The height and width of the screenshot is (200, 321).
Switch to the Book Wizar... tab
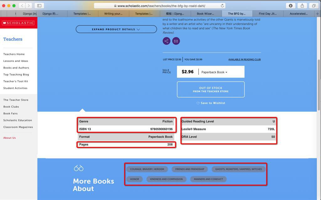coord(206,14)
